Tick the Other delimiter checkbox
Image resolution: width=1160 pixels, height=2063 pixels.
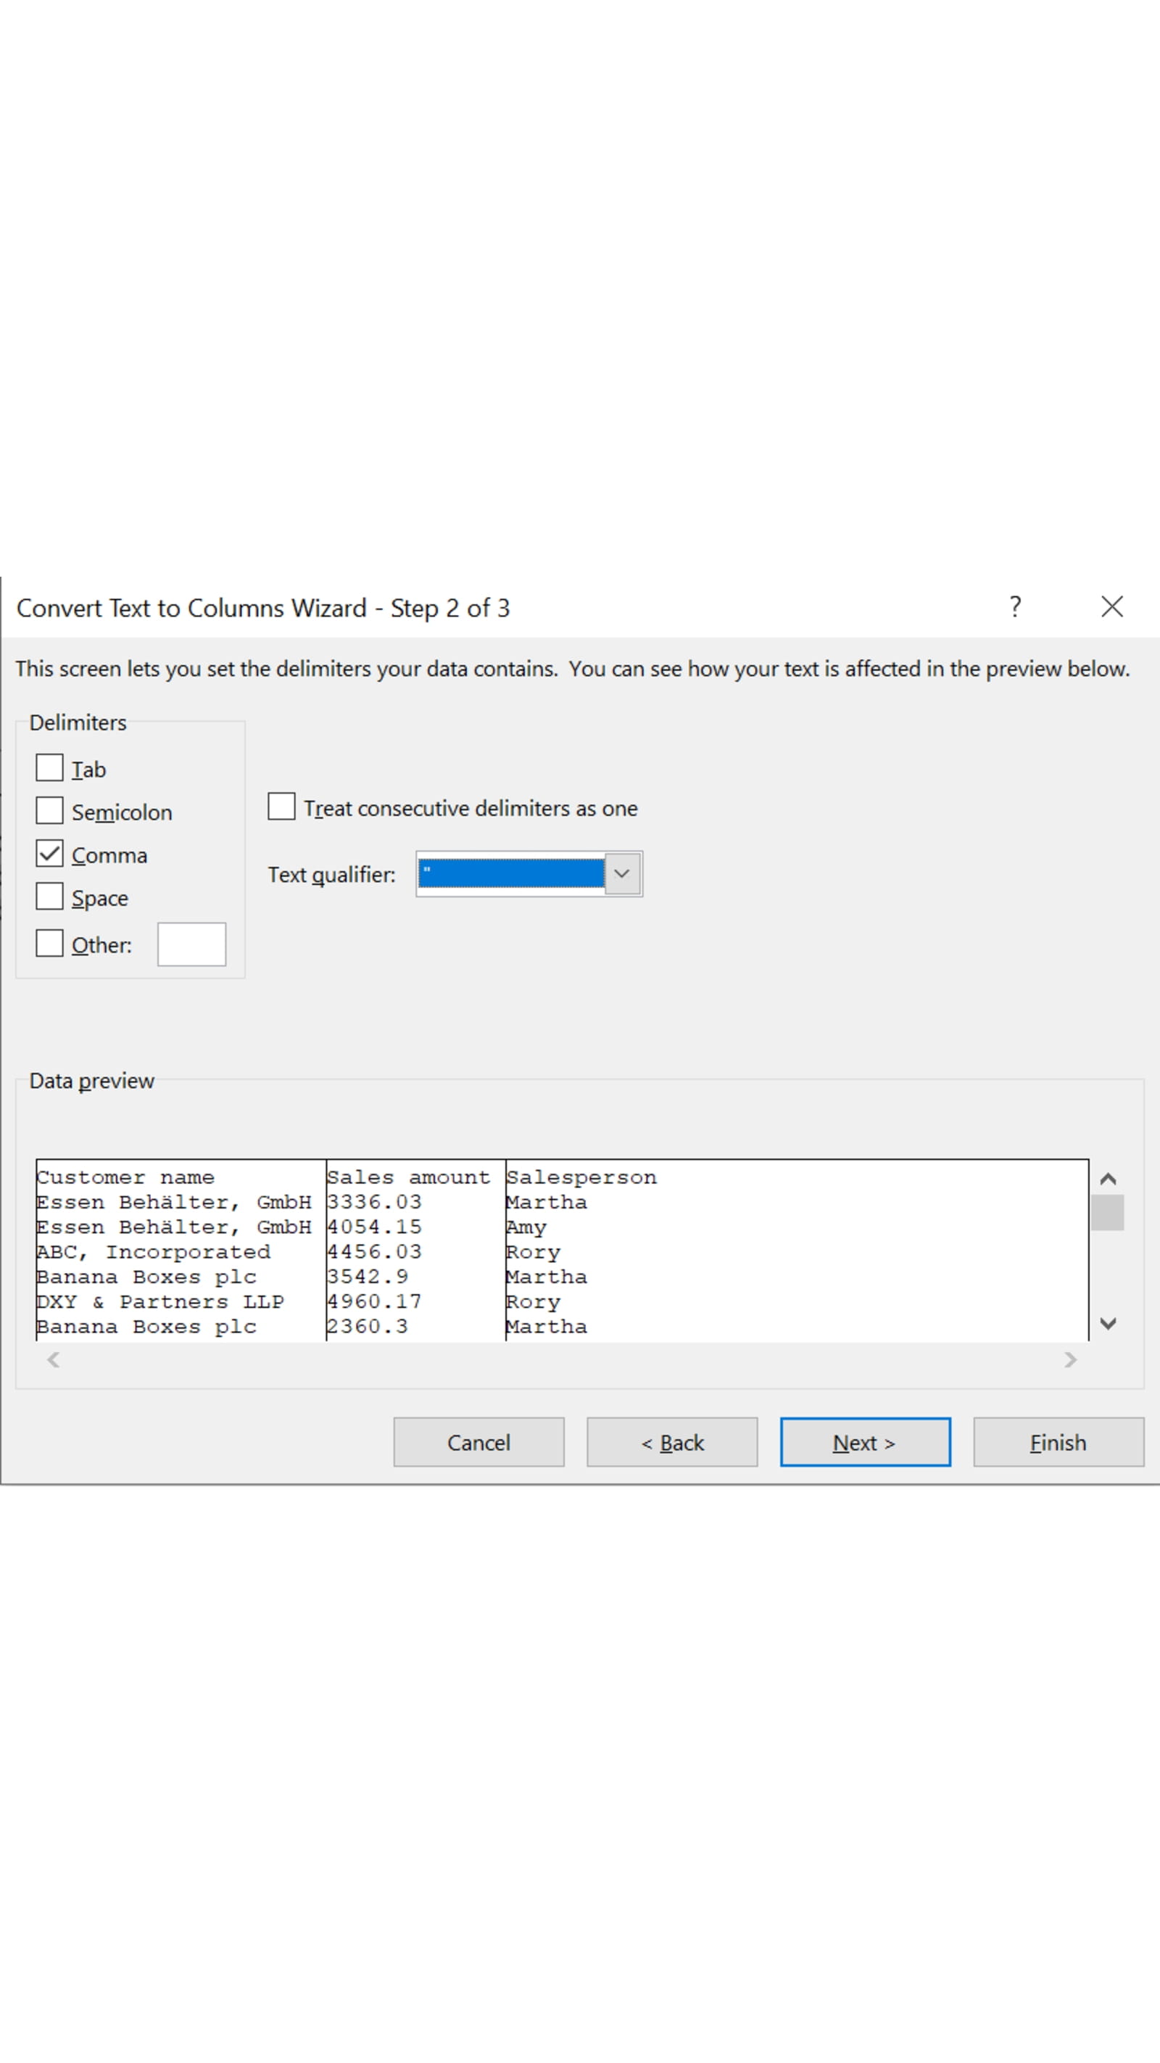[x=49, y=944]
